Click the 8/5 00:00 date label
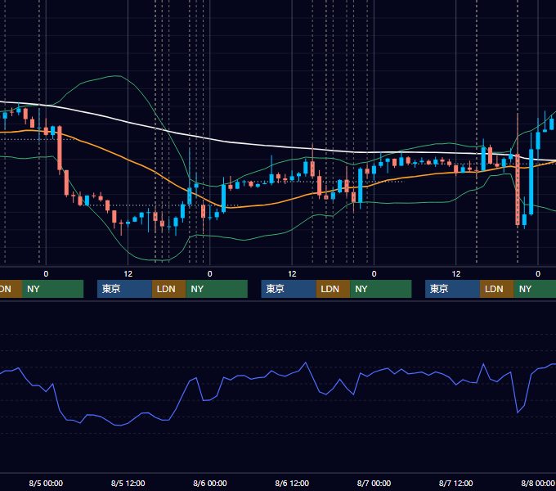556x491 pixels. [46, 483]
